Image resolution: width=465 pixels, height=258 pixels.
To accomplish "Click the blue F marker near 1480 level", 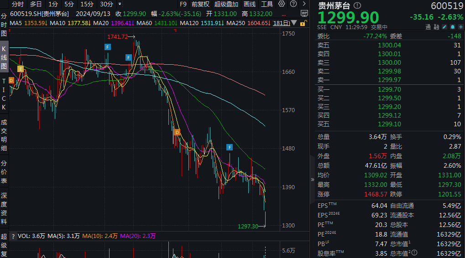I will coord(230,147).
